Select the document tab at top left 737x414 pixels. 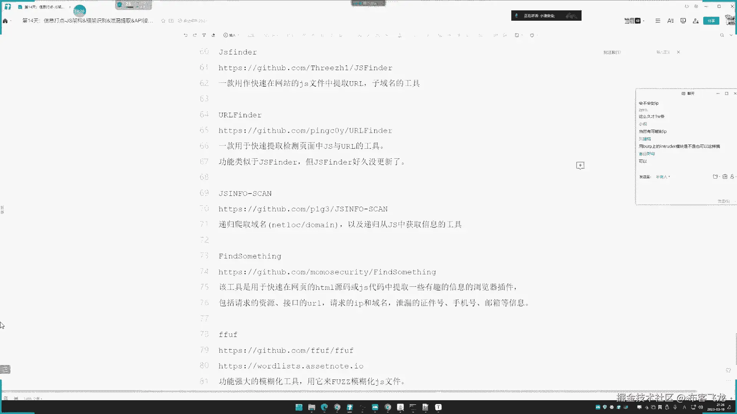(42, 7)
